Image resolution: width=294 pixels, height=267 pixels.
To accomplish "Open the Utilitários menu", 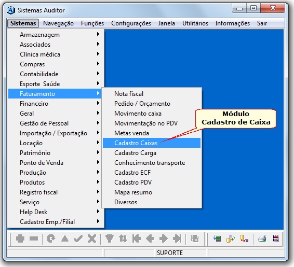I will [195, 23].
